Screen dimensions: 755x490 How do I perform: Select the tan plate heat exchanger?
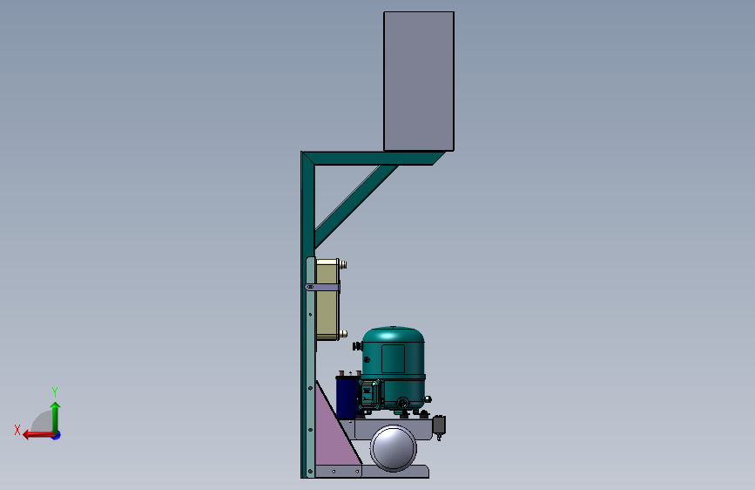coord(328,300)
